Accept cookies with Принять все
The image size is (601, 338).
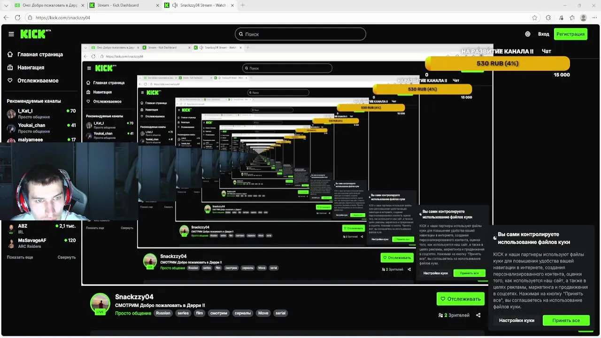(x=566, y=320)
